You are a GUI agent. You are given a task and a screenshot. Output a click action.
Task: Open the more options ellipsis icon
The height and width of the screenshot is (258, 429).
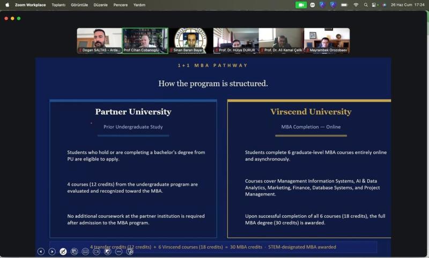point(119,252)
